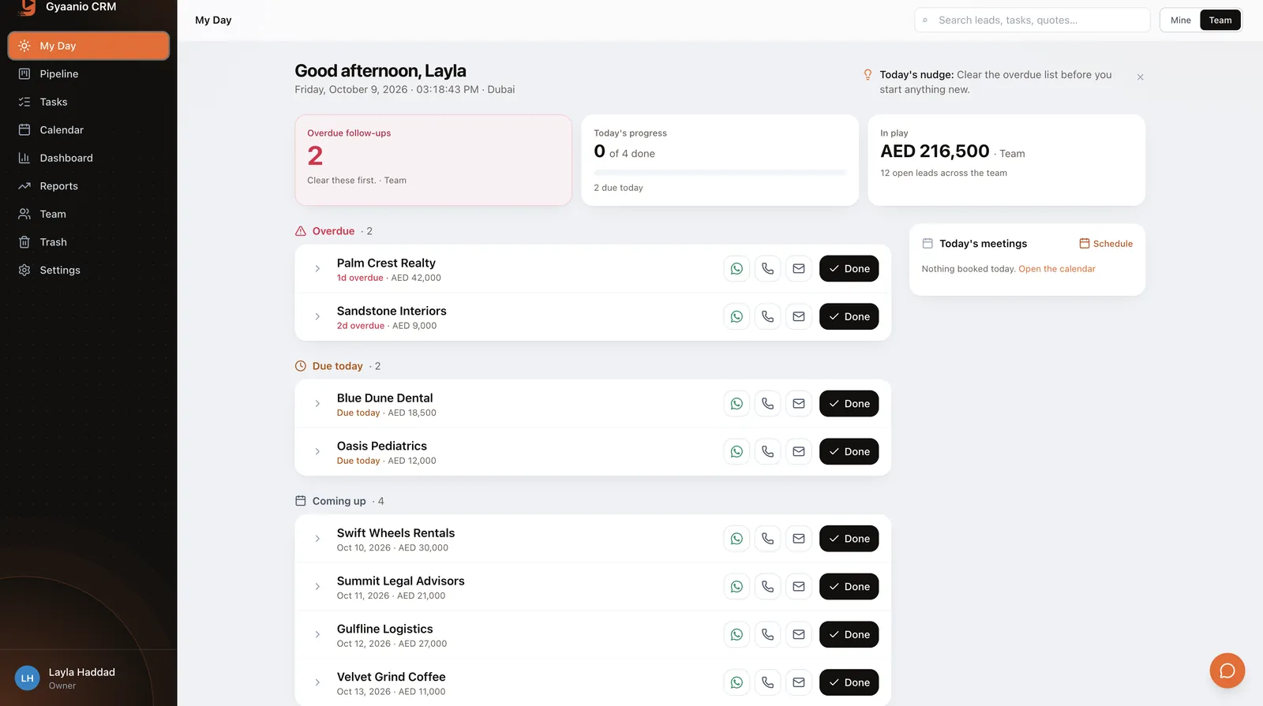Mark Palm Crest Realty as Done
This screenshot has width=1263, height=706.
tap(849, 269)
